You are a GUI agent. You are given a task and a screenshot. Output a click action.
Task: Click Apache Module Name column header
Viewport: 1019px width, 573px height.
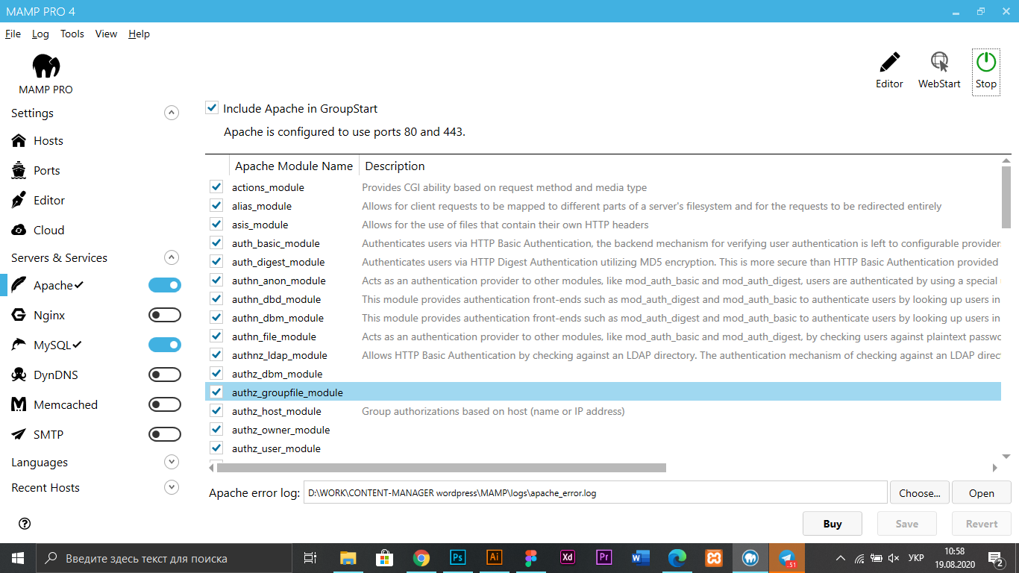(x=294, y=166)
